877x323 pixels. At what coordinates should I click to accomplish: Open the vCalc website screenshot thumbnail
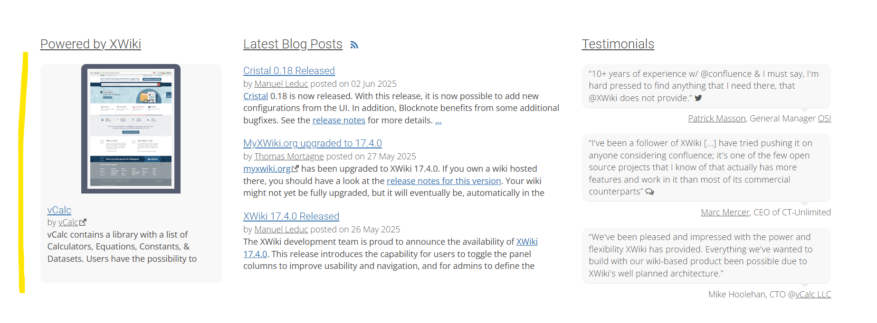click(131, 129)
